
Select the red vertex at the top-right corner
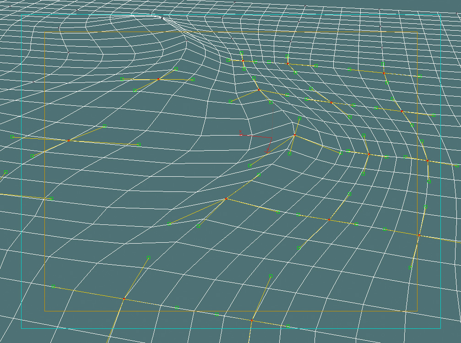click(x=384, y=73)
